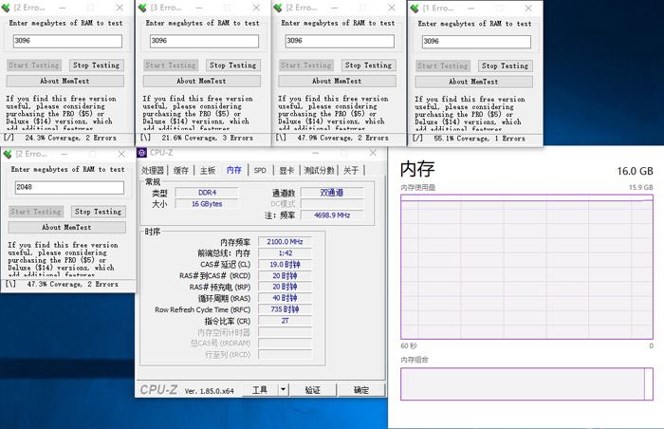Screen dimensions: 664x429
Task: Open the 显卡 tab in CPU-Z
Action: click(286, 171)
